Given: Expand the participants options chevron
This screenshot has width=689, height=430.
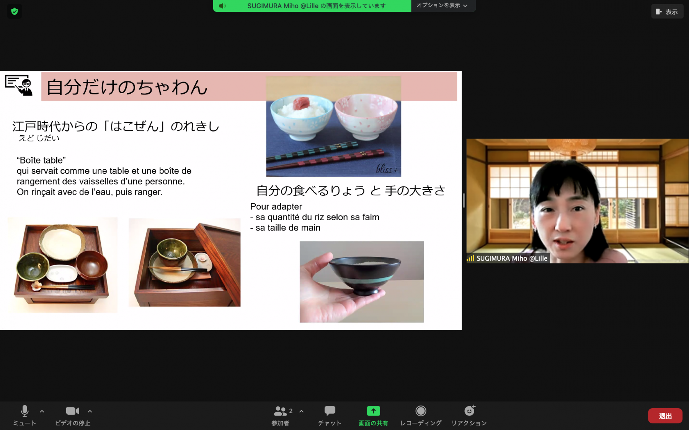Looking at the screenshot, I should pos(302,411).
